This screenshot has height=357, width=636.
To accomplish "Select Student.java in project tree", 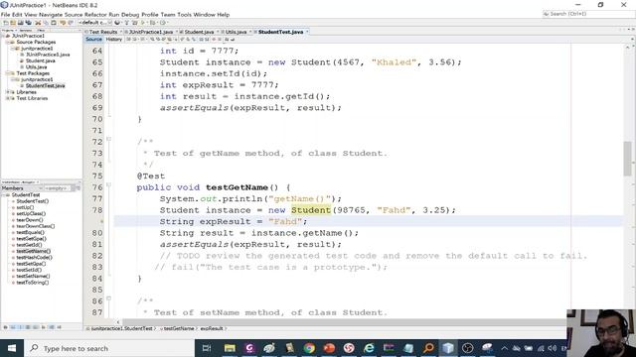I will [40, 60].
